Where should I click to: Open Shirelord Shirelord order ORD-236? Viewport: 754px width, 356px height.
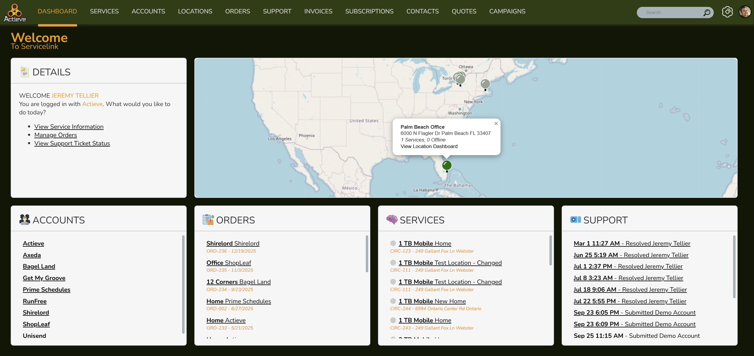(233, 243)
